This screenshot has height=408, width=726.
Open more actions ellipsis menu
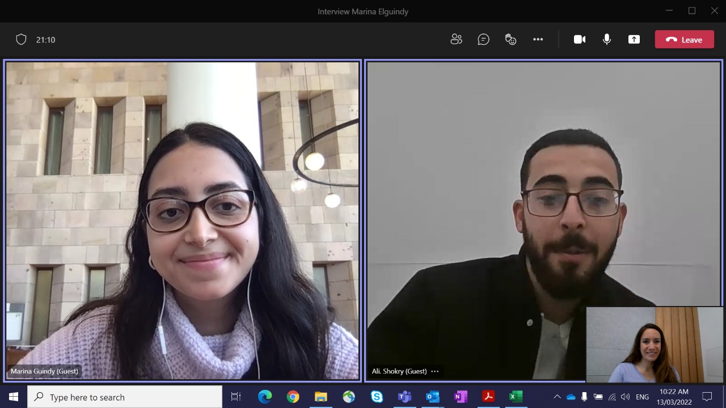pyautogui.click(x=538, y=39)
